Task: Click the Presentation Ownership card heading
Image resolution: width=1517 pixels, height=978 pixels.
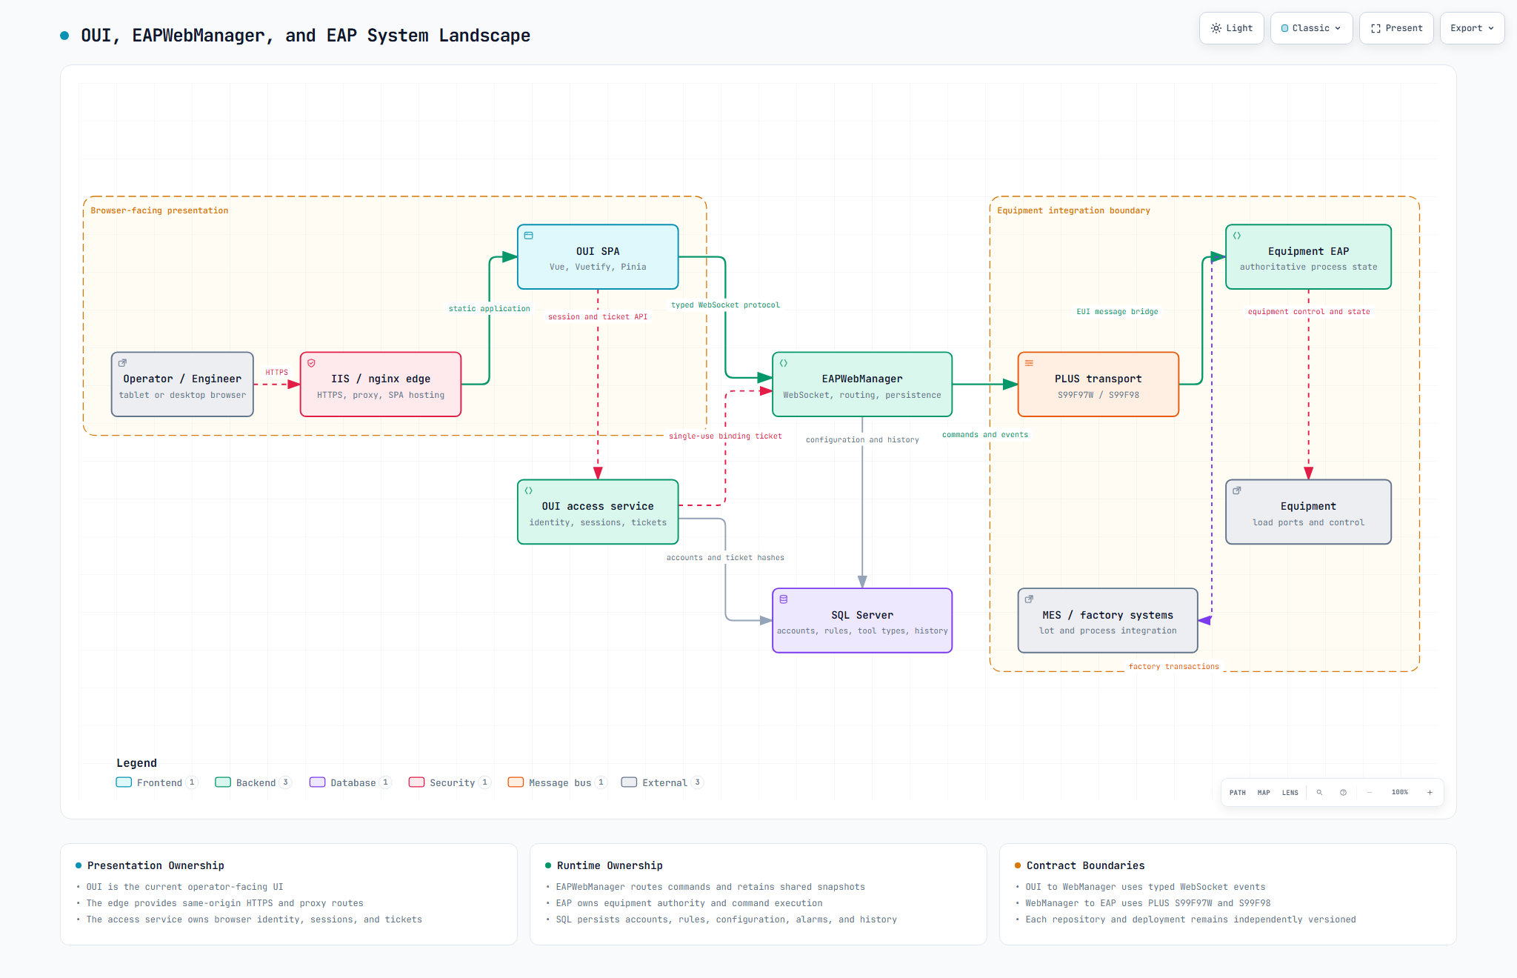Action: [x=156, y=865]
